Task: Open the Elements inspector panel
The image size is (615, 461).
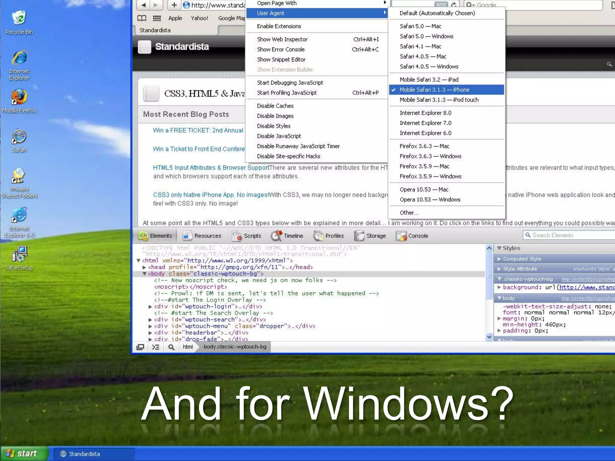Action: (155, 236)
